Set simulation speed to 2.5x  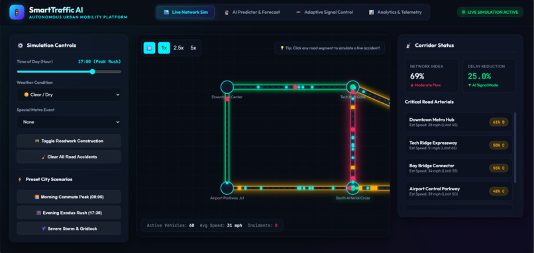[178, 48]
